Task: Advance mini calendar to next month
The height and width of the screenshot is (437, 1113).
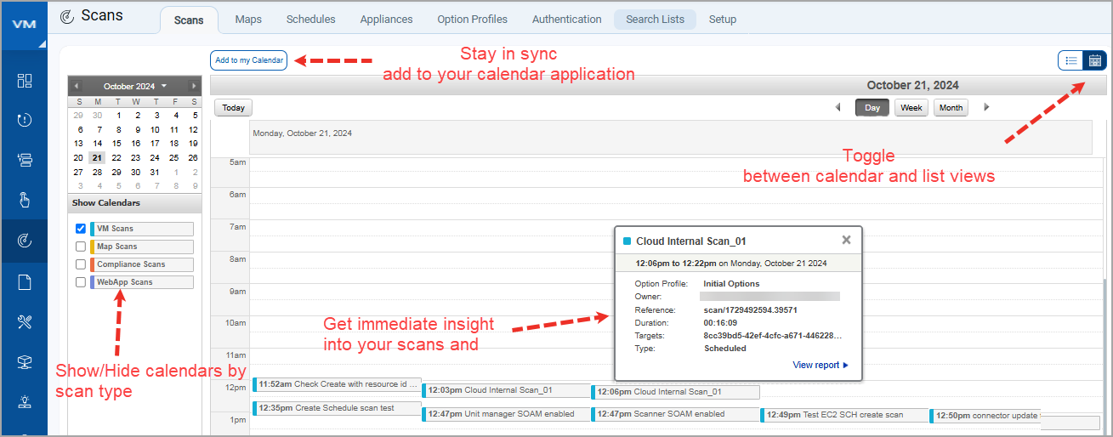Action: [x=194, y=86]
